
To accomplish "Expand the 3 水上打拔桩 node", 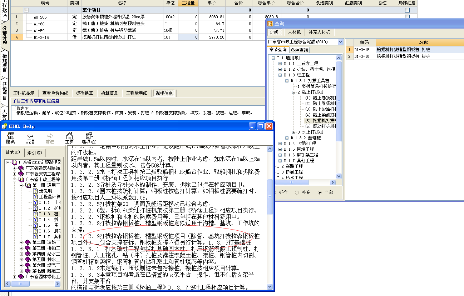I will pos(294,132).
